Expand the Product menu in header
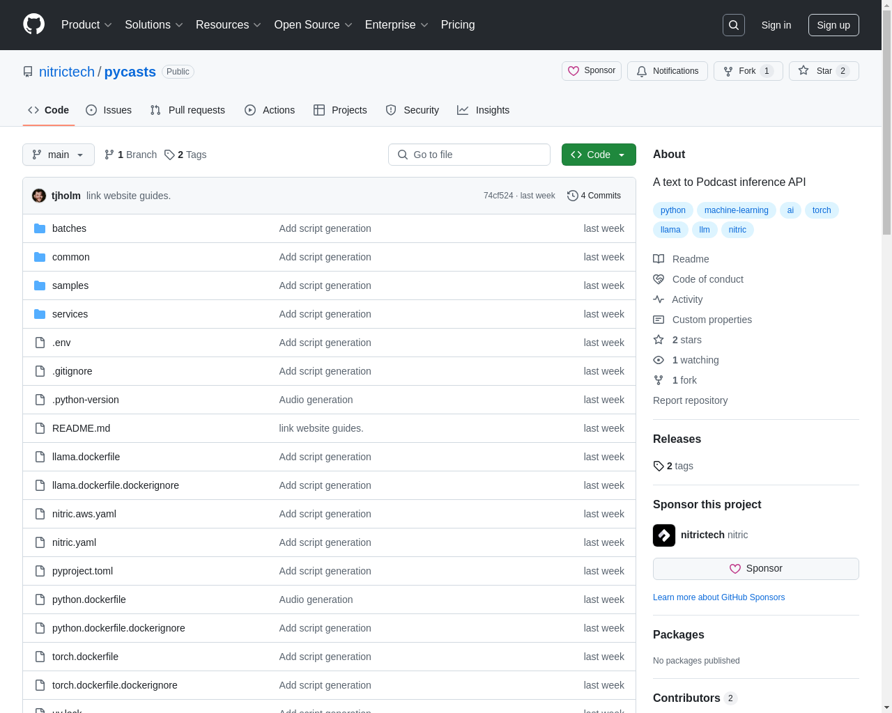Image resolution: width=892 pixels, height=713 pixels. pyautogui.click(x=86, y=25)
